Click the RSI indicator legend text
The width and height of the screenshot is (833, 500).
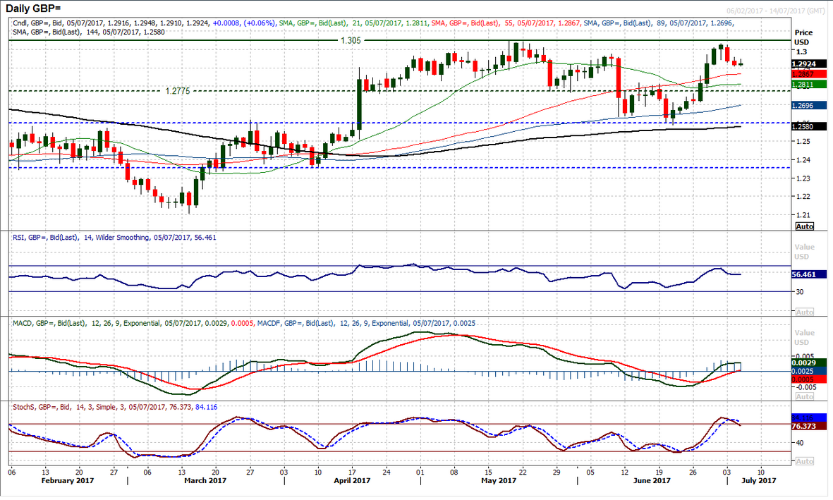click(115, 238)
